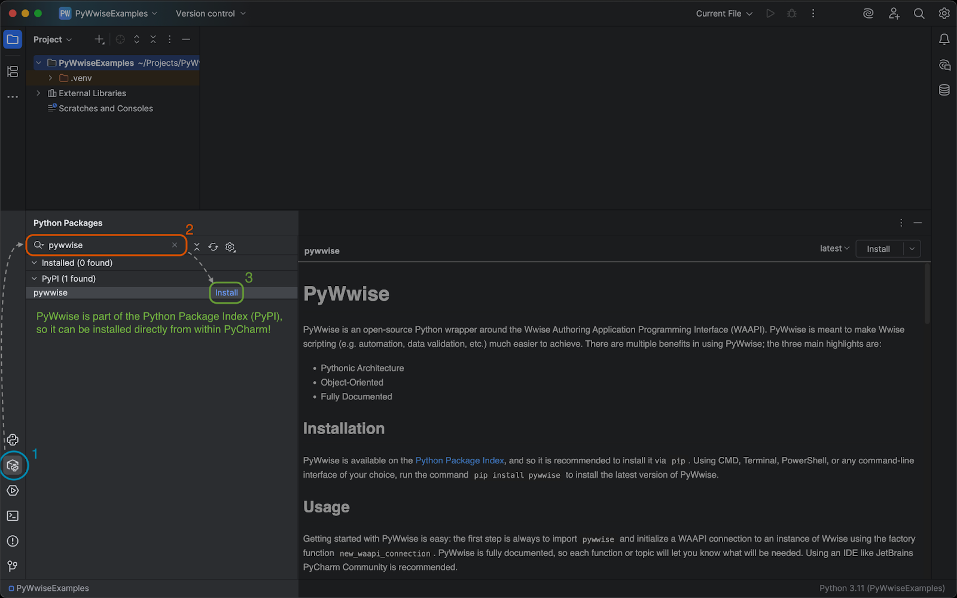Open the Services tool window icon
957x598 pixels.
[x=13, y=490]
